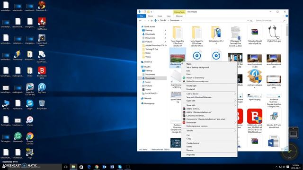Select Import to Grammarly menu entry
Image resolution: width=303 pixels, height=170 pixels.
[x=209, y=77]
